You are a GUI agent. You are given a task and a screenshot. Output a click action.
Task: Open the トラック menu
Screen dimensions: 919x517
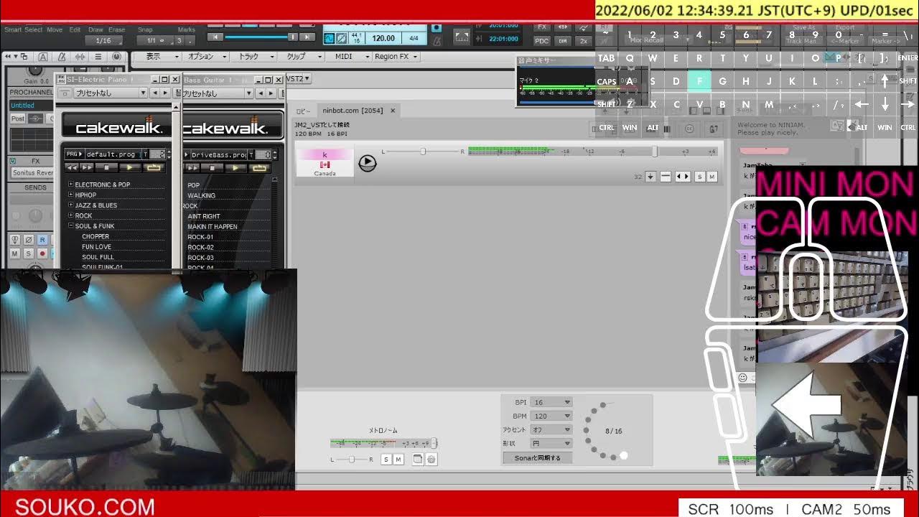click(254, 57)
